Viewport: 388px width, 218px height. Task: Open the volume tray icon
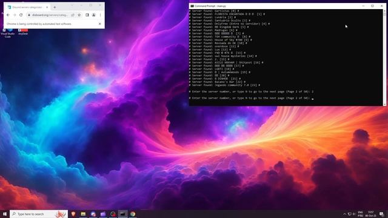354,214
